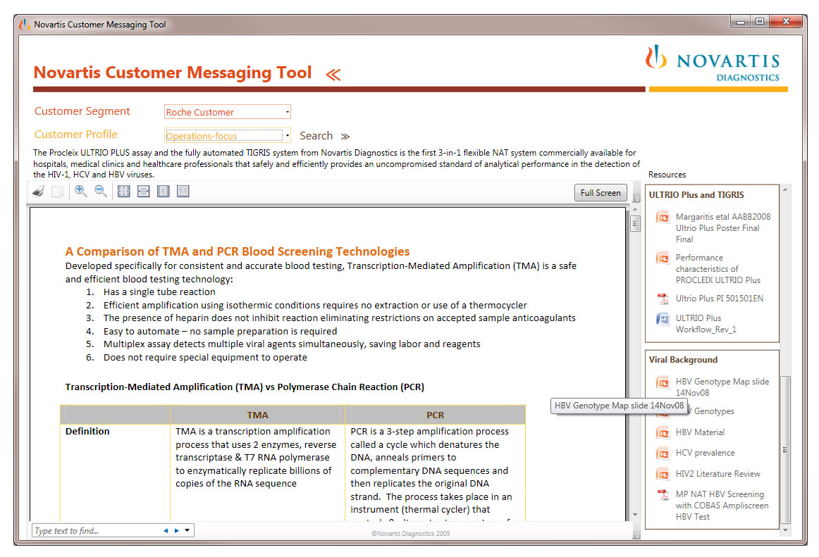Open ULTRIO Plus Workflow_Rev_1 Word document
Viewport: 819px width, 557px height.
(x=706, y=324)
